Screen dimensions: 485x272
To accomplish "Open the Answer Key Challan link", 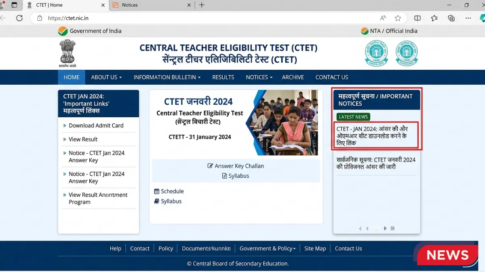I will pos(239,166).
